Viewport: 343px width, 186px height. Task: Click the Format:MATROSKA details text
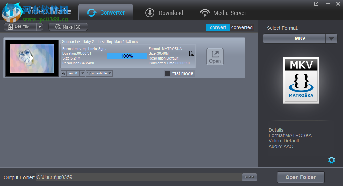(290, 135)
